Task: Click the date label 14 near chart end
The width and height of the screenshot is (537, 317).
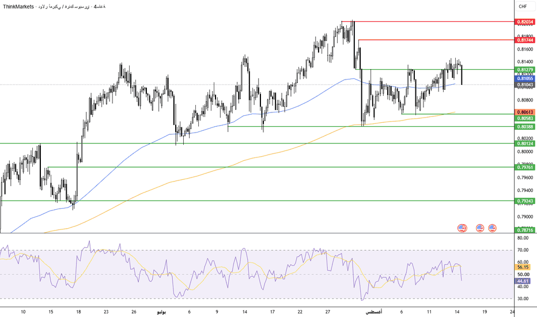Action: tap(457, 312)
